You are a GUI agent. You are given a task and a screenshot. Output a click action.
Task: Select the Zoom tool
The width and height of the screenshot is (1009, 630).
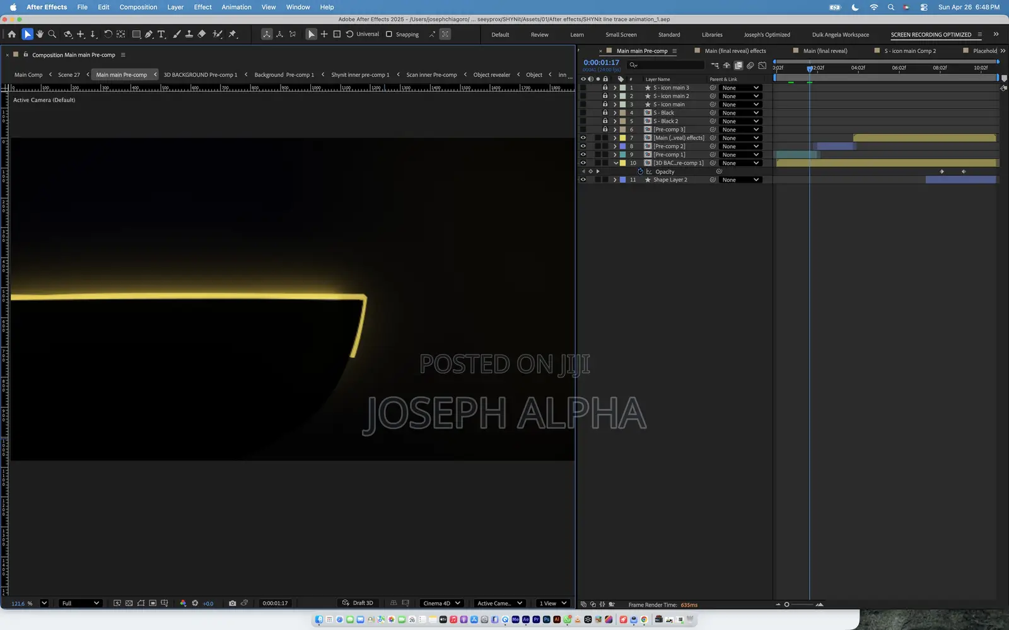pos(52,34)
